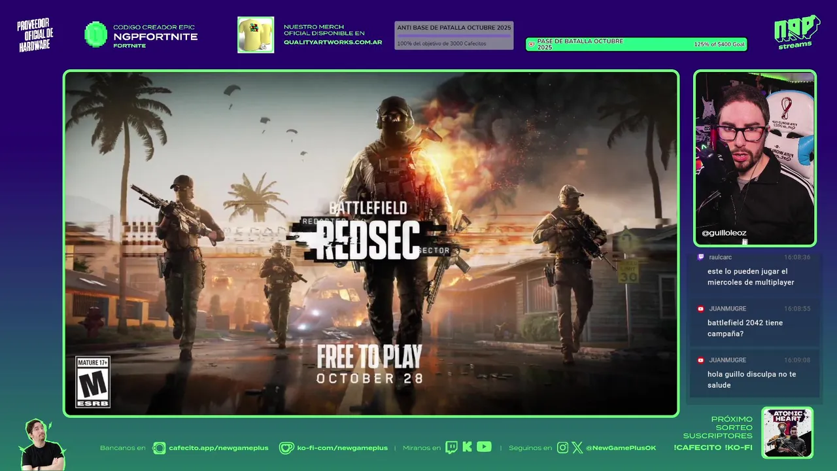Click the Kick icon in the bottom bar

467,447
